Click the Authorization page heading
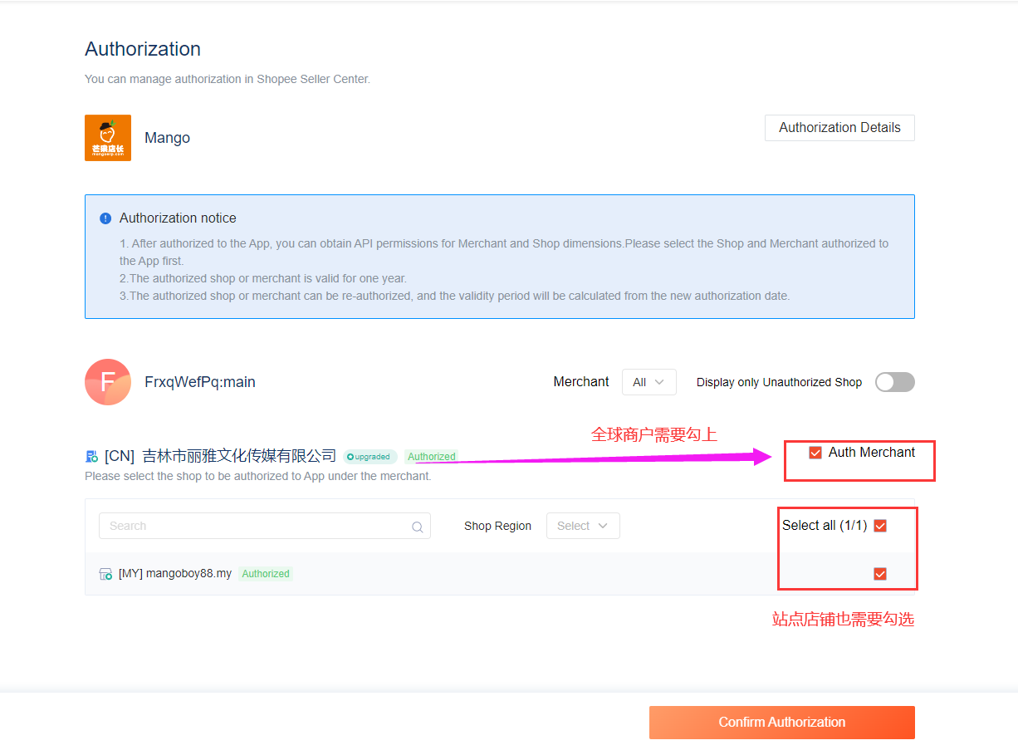The image size is (1018, 750). pos(143,49)
